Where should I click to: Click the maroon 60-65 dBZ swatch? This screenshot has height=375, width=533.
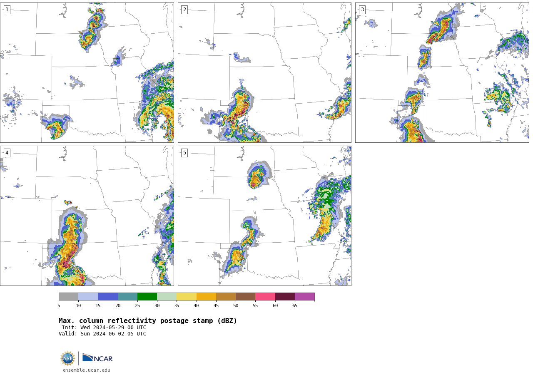coord(285,296)
